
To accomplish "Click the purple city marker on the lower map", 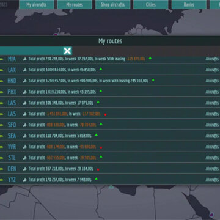I will click(212, 215).
